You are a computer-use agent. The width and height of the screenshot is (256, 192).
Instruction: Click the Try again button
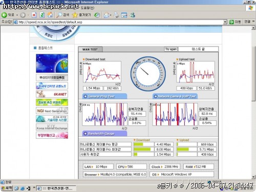pos(170,49)
